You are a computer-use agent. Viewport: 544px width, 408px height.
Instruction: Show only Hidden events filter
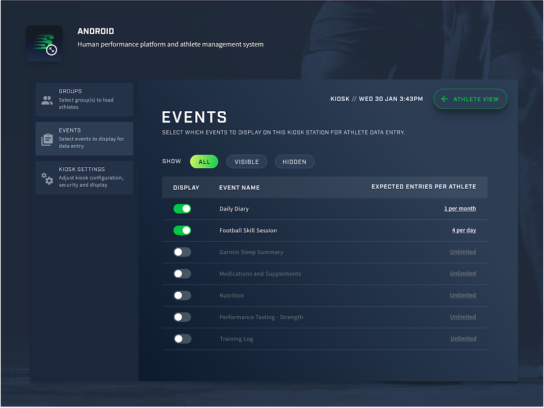(x=295, y=162)
